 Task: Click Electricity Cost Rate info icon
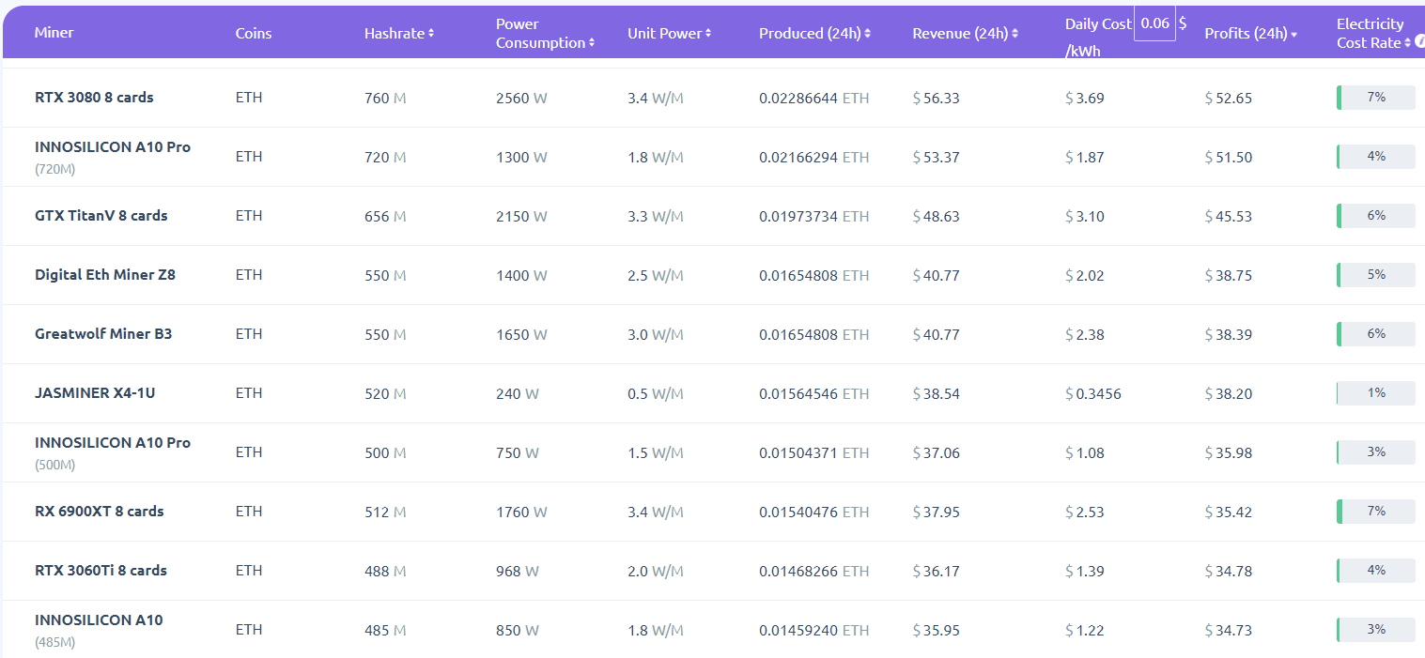(1420, 41)
